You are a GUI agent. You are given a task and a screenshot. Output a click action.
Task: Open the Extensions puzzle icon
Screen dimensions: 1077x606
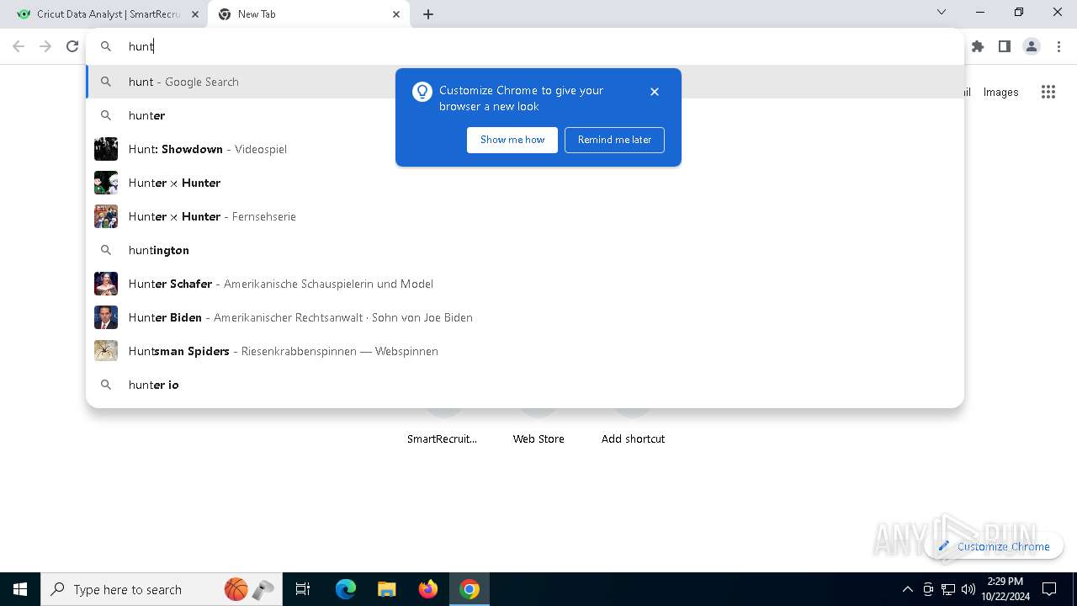[978, 46]
